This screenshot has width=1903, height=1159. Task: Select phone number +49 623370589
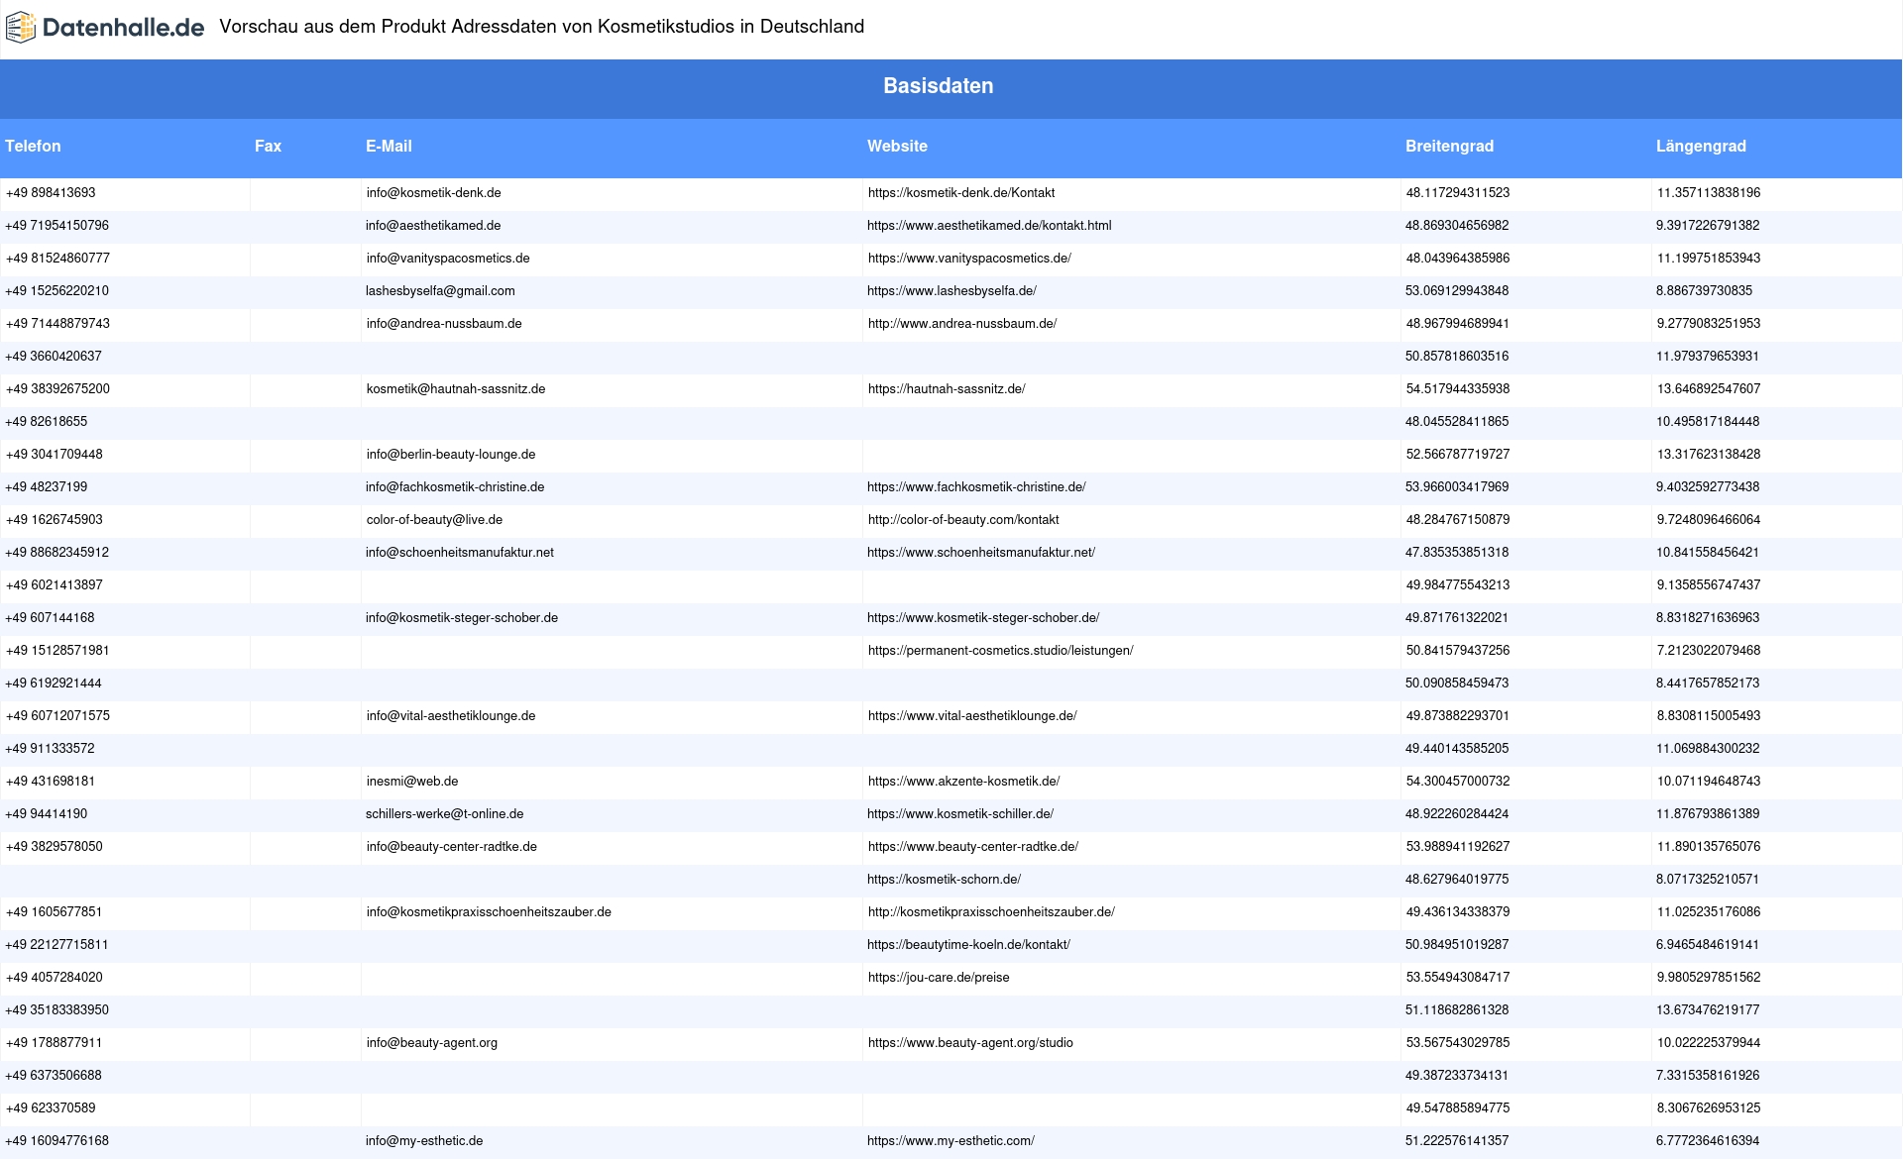click(x=51, y=1108)
